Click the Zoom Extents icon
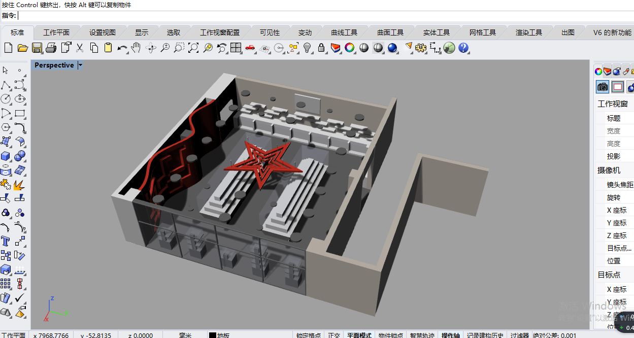The image size is (634, 338). [192, 48]
